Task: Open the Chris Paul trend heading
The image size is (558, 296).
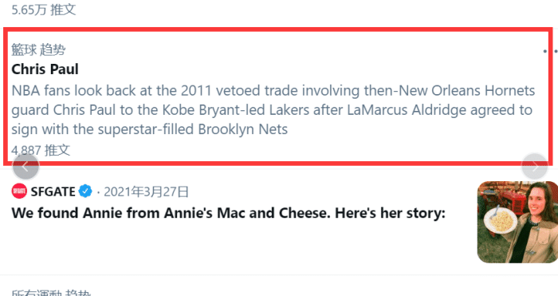Action: (45, 69)
